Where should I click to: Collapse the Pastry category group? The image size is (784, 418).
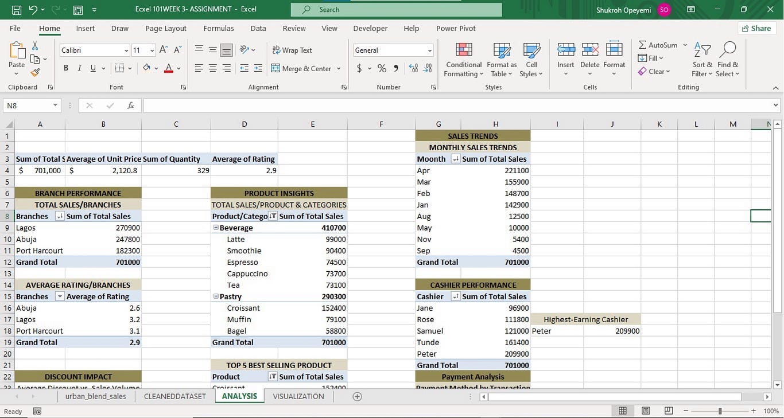coord(216,296)
